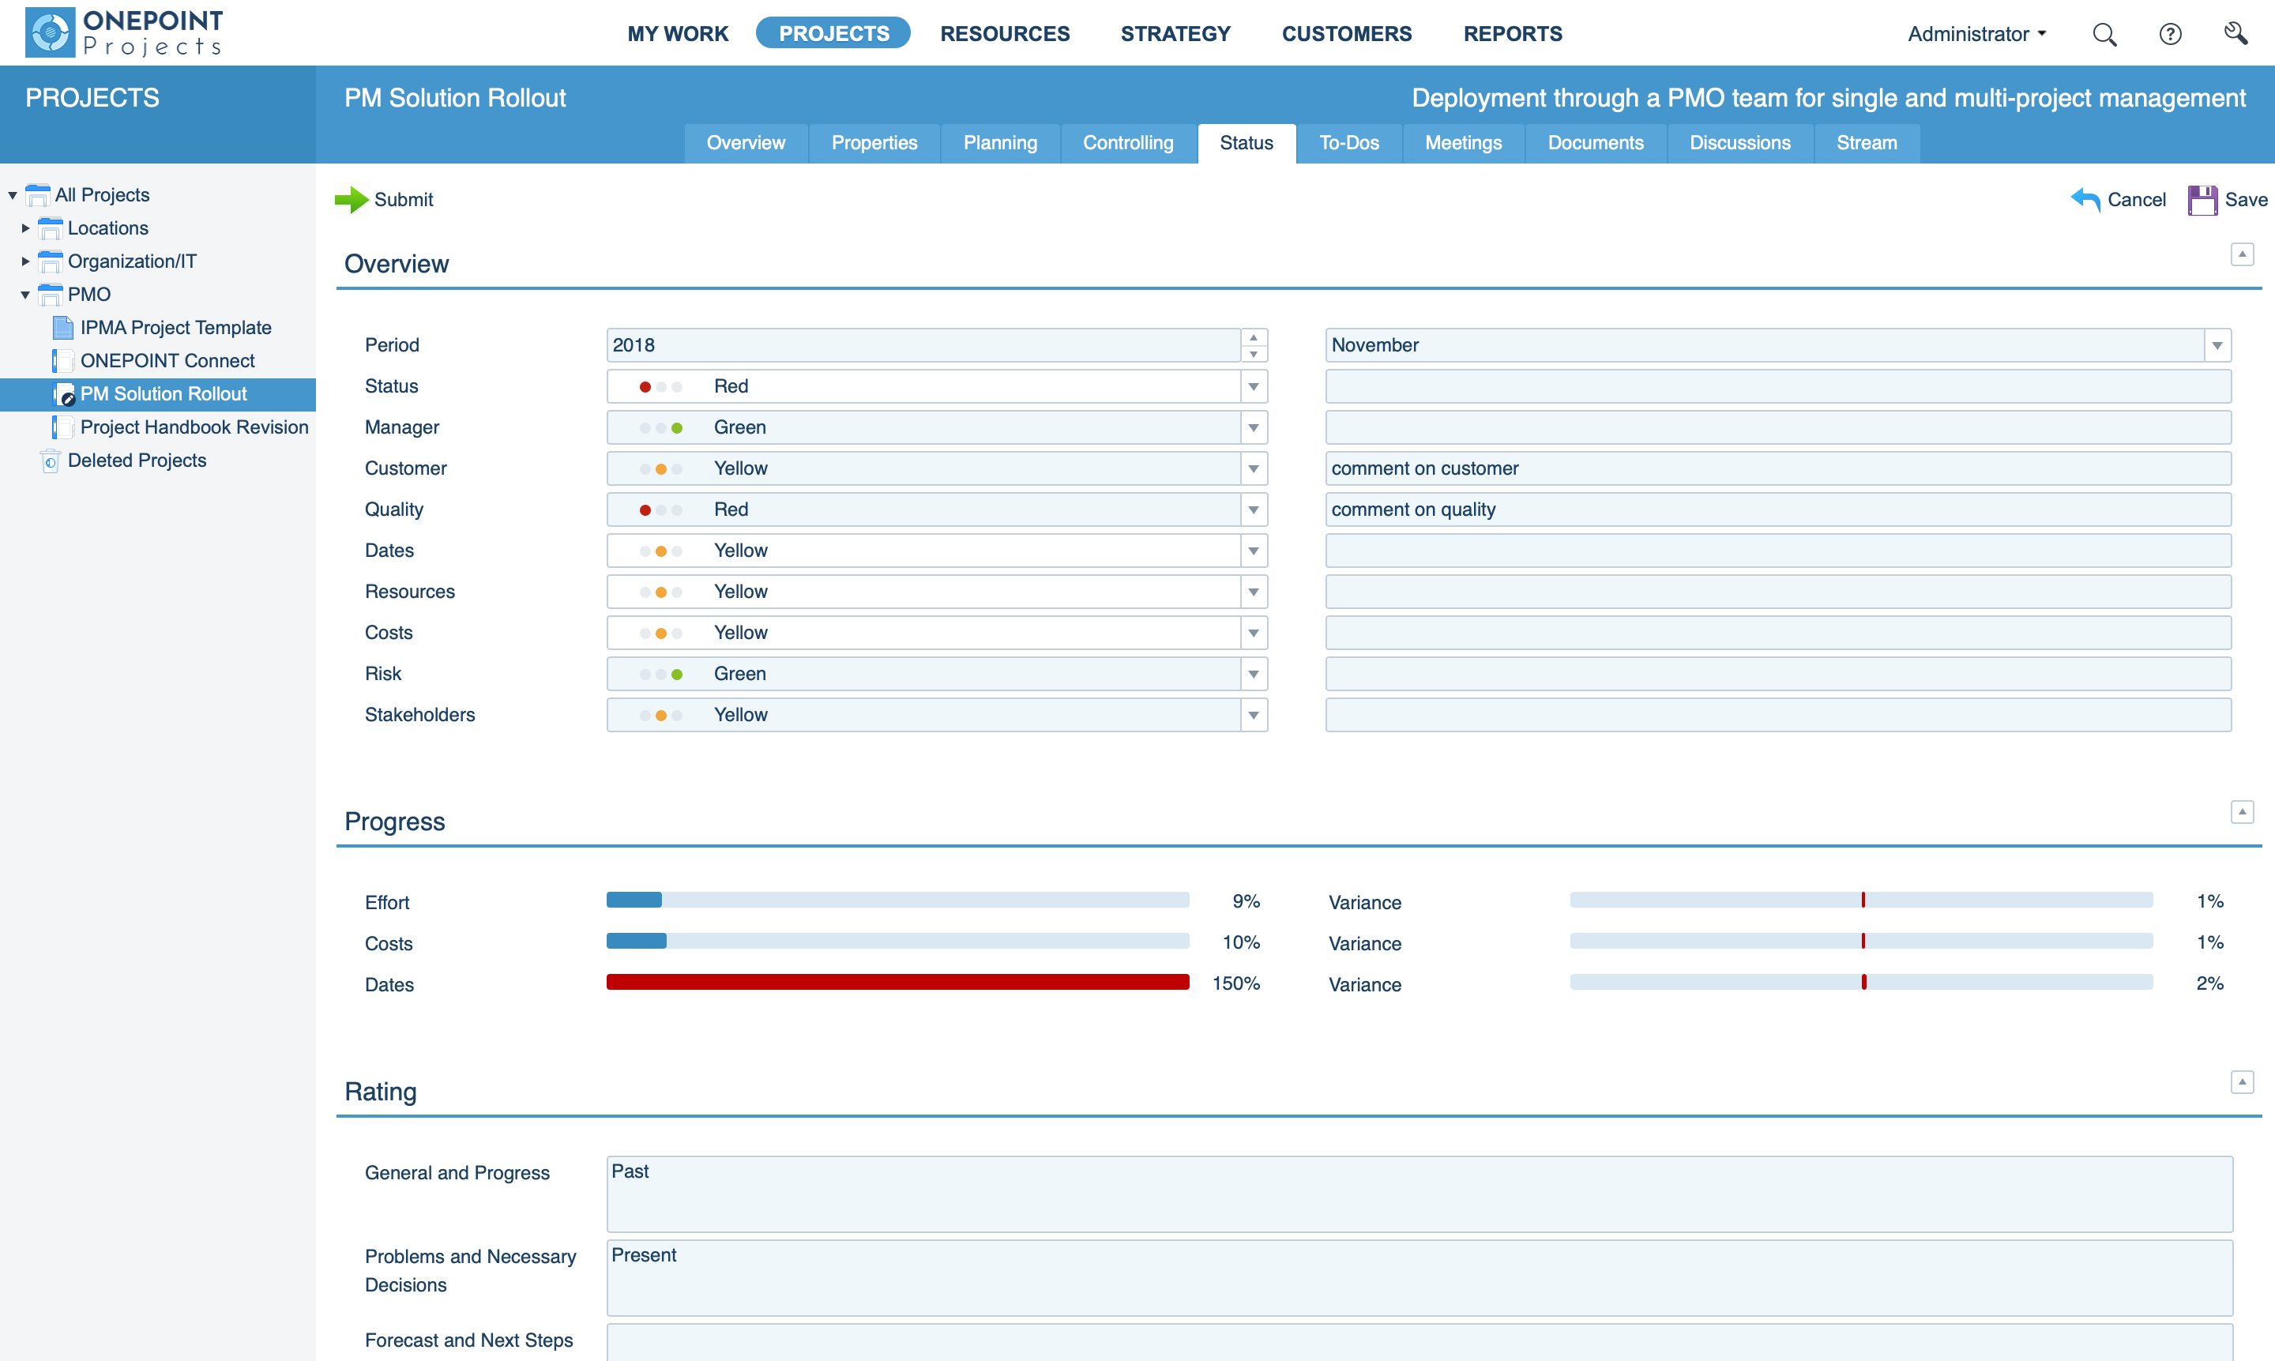Click the Locations portfolio icon
The image size is (2275, 1361).
51,228
